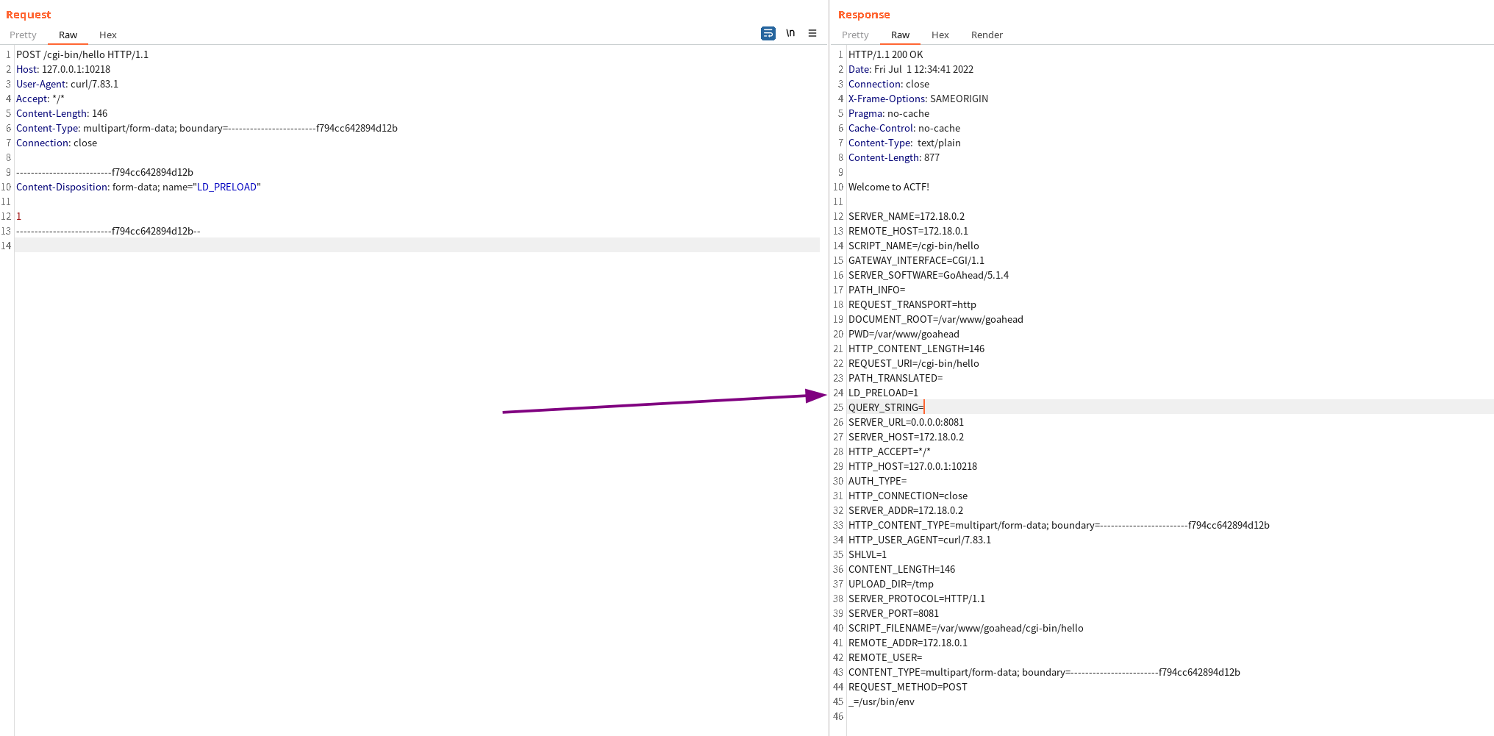Screen dimensions: 1494x736
Task: Open the Request pane hamburger menu
Action: point(812,33)
